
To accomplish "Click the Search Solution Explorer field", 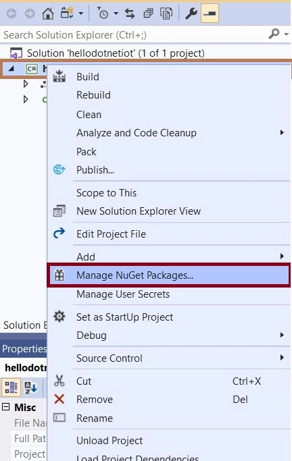I will coord(134,34).
